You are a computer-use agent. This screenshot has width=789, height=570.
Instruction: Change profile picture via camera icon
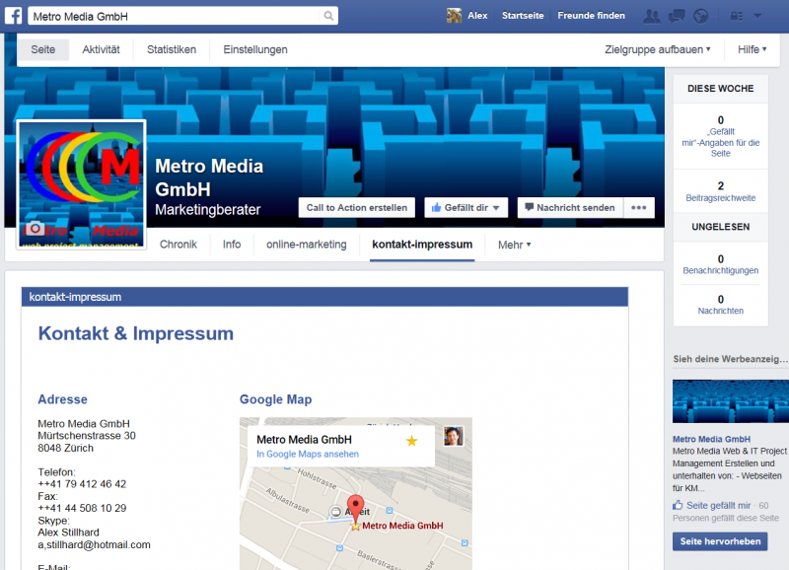[x=35, y=229]
